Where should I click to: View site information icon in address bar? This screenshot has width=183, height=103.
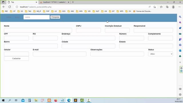(17, 7)
